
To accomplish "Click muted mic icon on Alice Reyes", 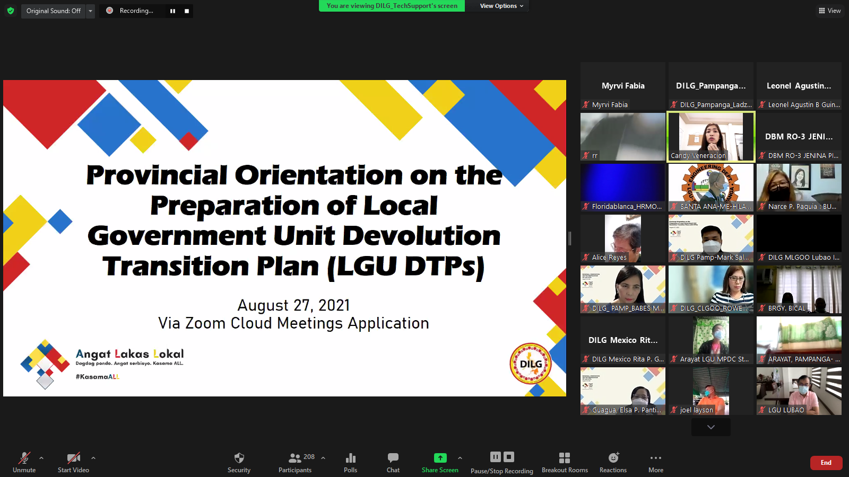I will (586, 258).
